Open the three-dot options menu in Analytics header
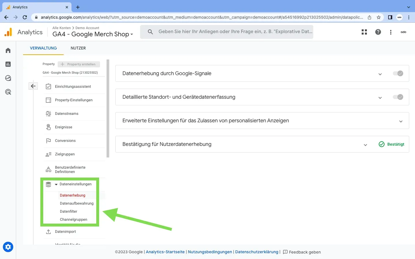415x259 pixels. [391, 32]
